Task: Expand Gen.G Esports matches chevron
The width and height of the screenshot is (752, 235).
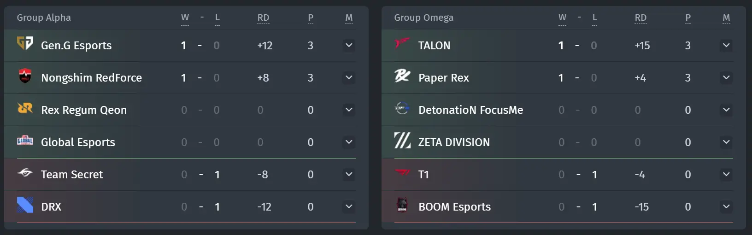Action: 349,45
